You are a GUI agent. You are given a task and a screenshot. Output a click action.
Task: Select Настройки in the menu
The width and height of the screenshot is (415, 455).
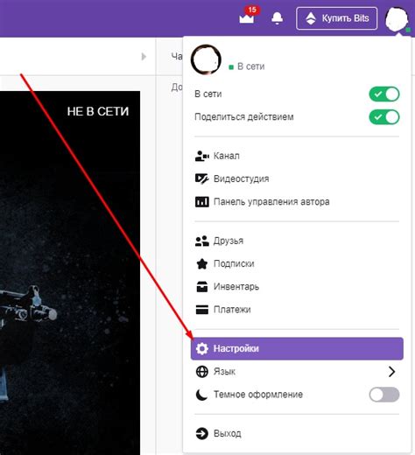(297, 348)
